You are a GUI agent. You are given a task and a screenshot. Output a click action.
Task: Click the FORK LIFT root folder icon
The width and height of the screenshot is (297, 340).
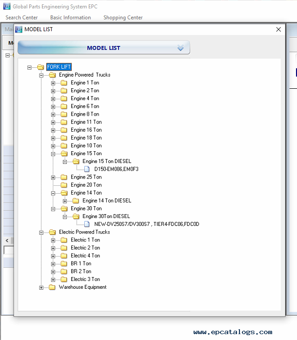(x=40, y=67)
